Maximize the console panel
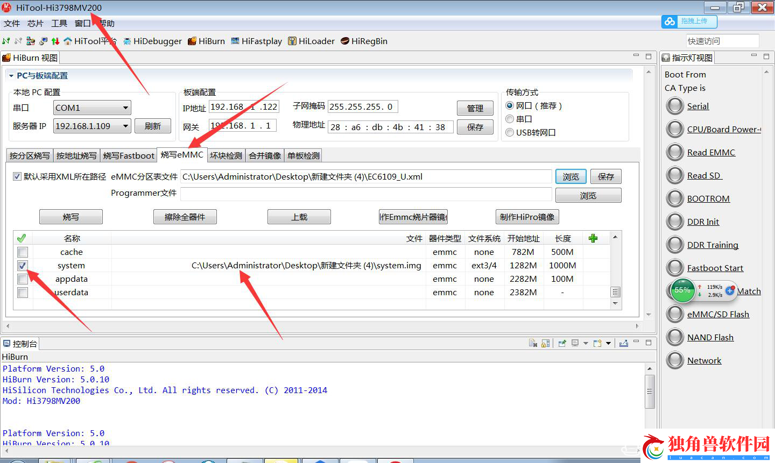 click(x=649, y=343)
